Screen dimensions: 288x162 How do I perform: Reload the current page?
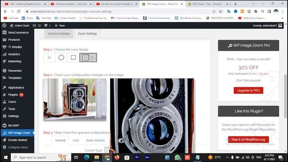coord(19,11)
